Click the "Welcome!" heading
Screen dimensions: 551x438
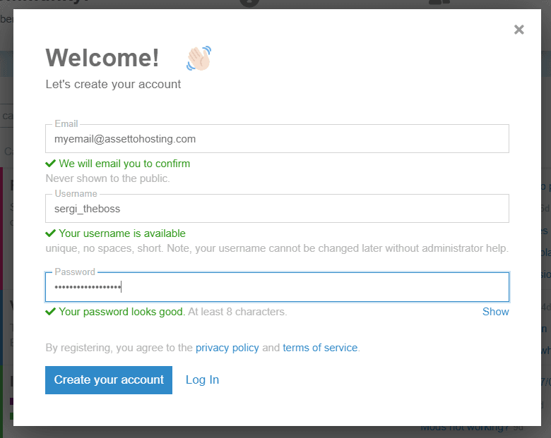(x=102, y=58)
